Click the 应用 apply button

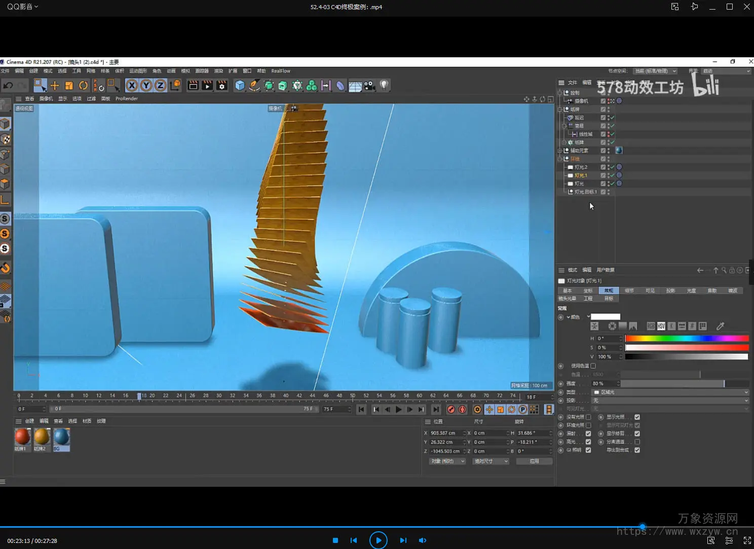(x=534, y=461)
